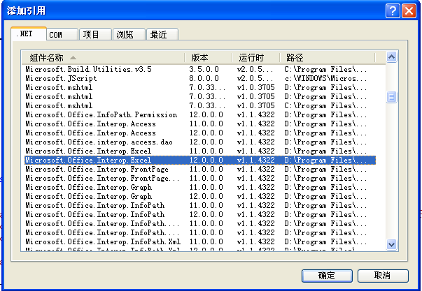Click the scrollbar down arrow
The height and width of the screenshot is (291, 422).
[x=392, y=244]
